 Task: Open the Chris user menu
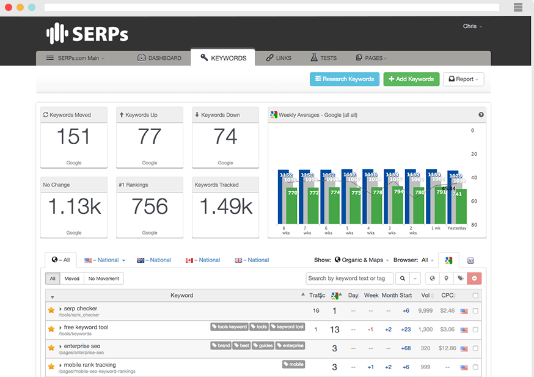coord(472,26)
